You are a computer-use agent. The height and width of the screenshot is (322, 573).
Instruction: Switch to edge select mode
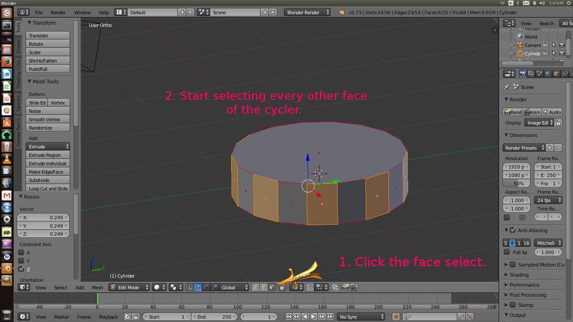point(264,287)
